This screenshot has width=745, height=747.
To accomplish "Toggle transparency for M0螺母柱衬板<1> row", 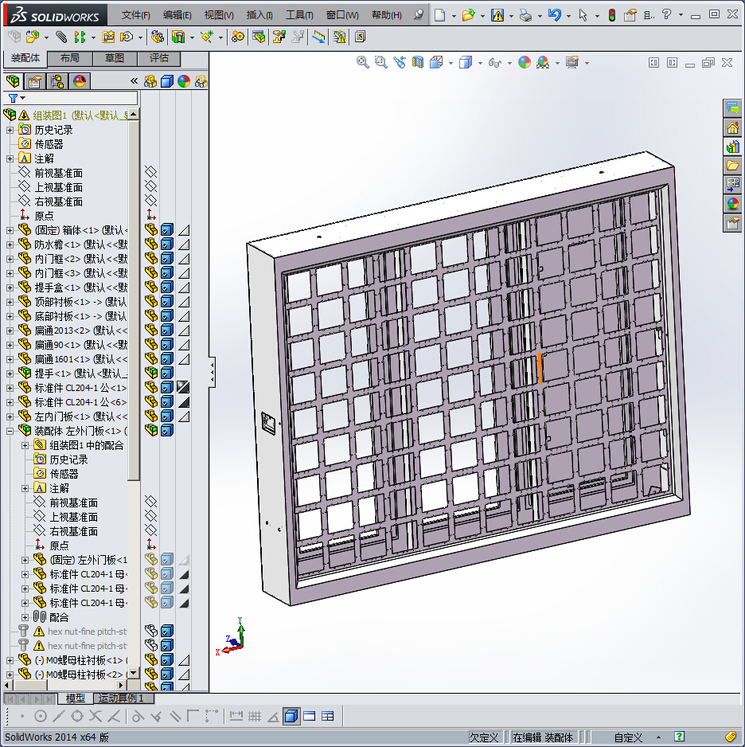I will pyautogui.click(x=184, y=660).
